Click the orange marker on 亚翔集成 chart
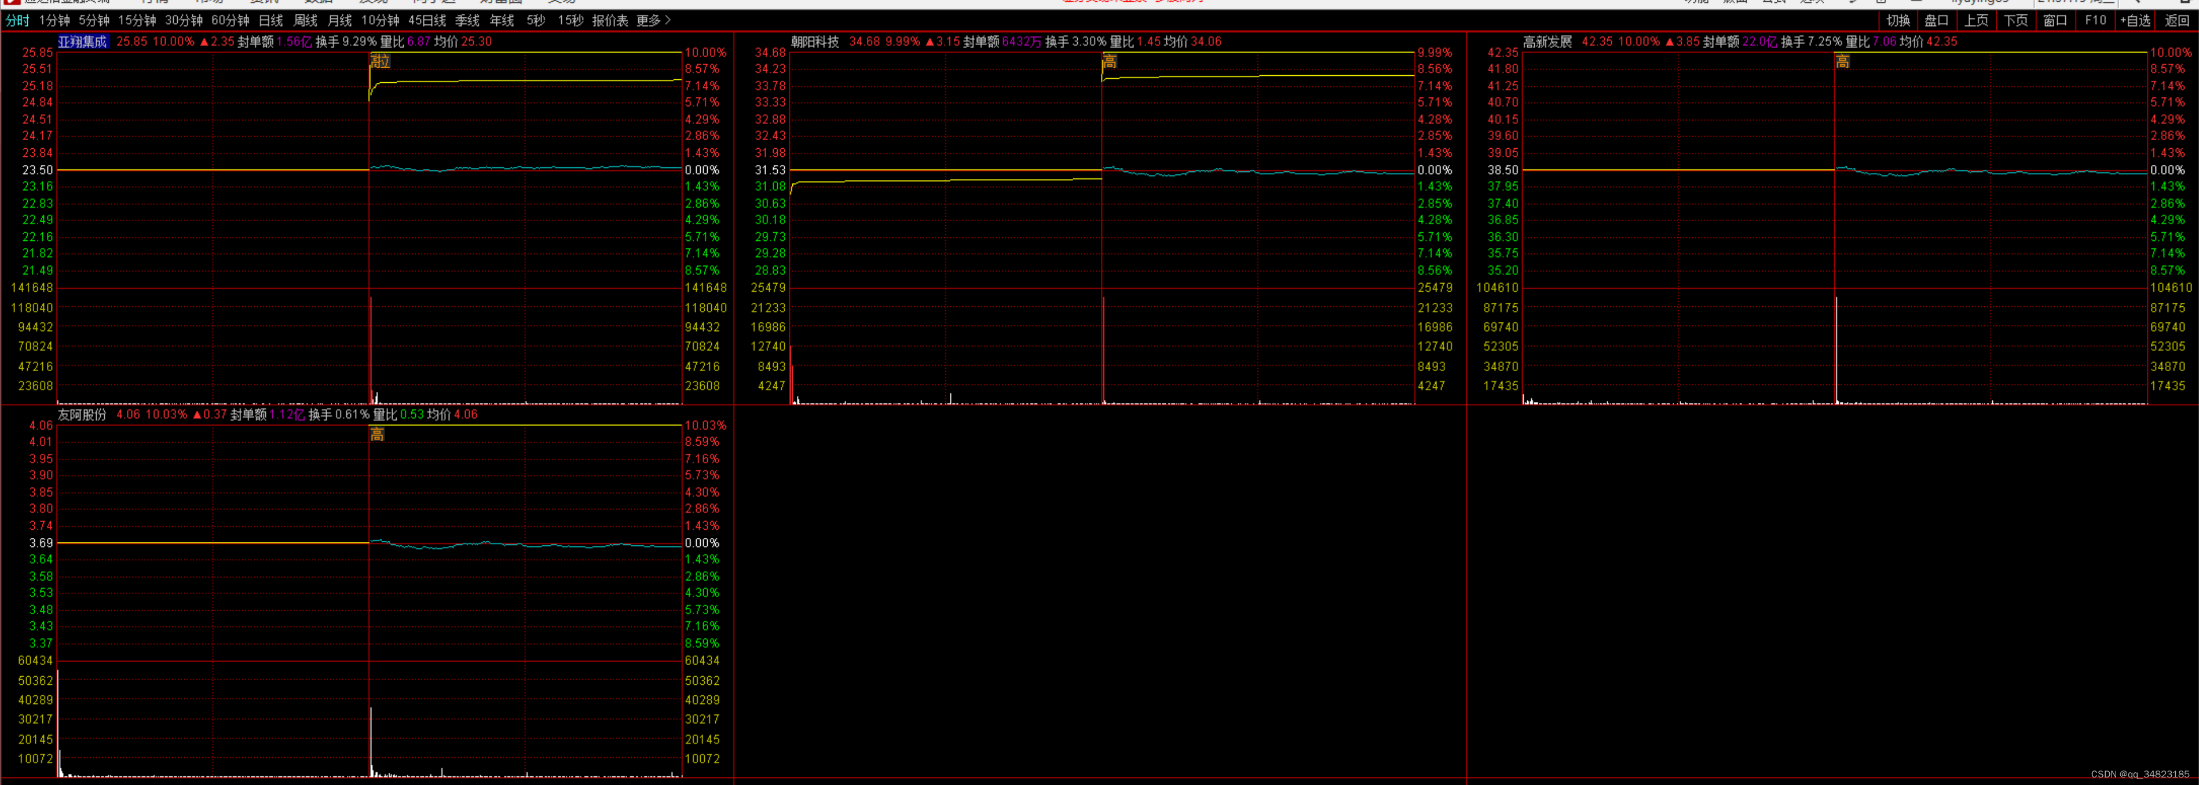This screenshot has height=785, width=2199. pos(380,61)
